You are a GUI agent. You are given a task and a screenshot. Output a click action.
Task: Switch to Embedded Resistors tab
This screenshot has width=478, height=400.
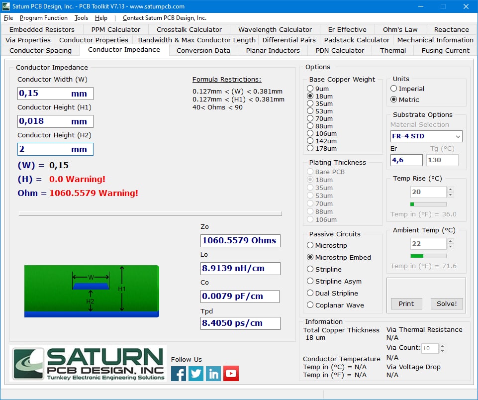tap(42, 29)
